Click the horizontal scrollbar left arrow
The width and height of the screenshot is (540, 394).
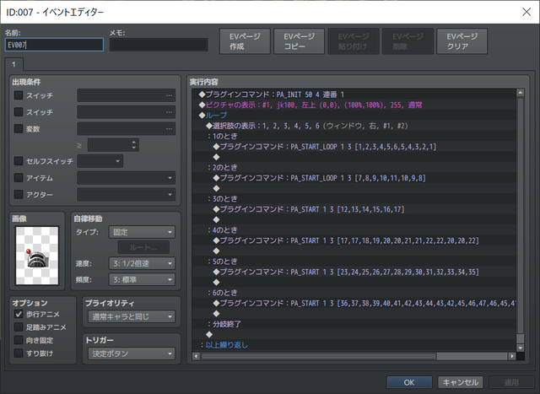tap(196, 356)
